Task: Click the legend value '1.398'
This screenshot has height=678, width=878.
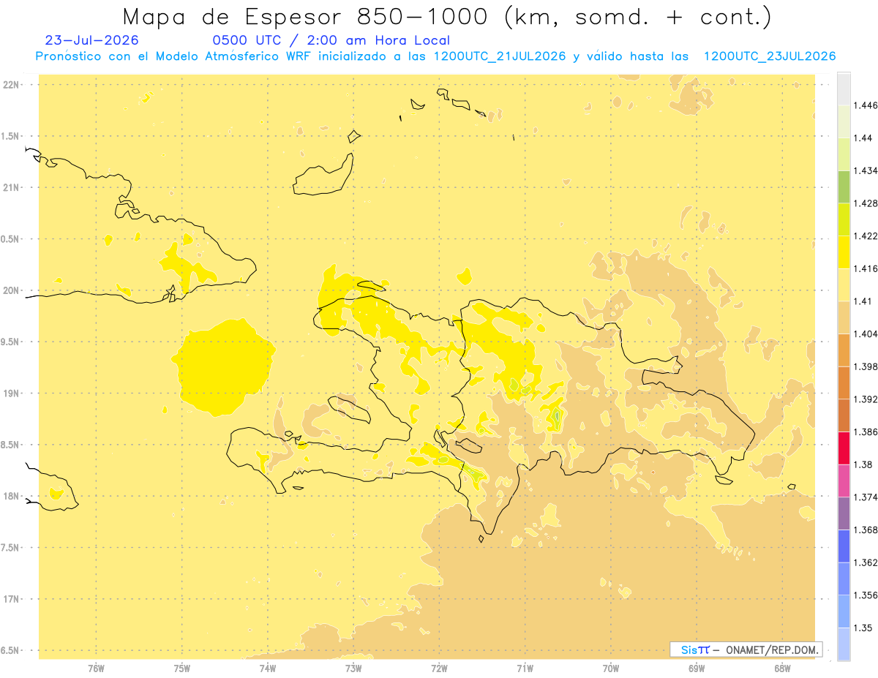Action: [x=865, y=366]
